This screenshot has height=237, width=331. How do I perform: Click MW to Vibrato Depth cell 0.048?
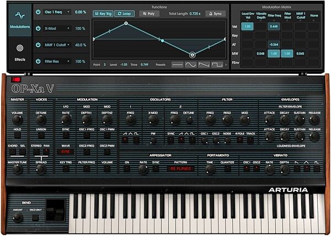click(x=260, y=54)
